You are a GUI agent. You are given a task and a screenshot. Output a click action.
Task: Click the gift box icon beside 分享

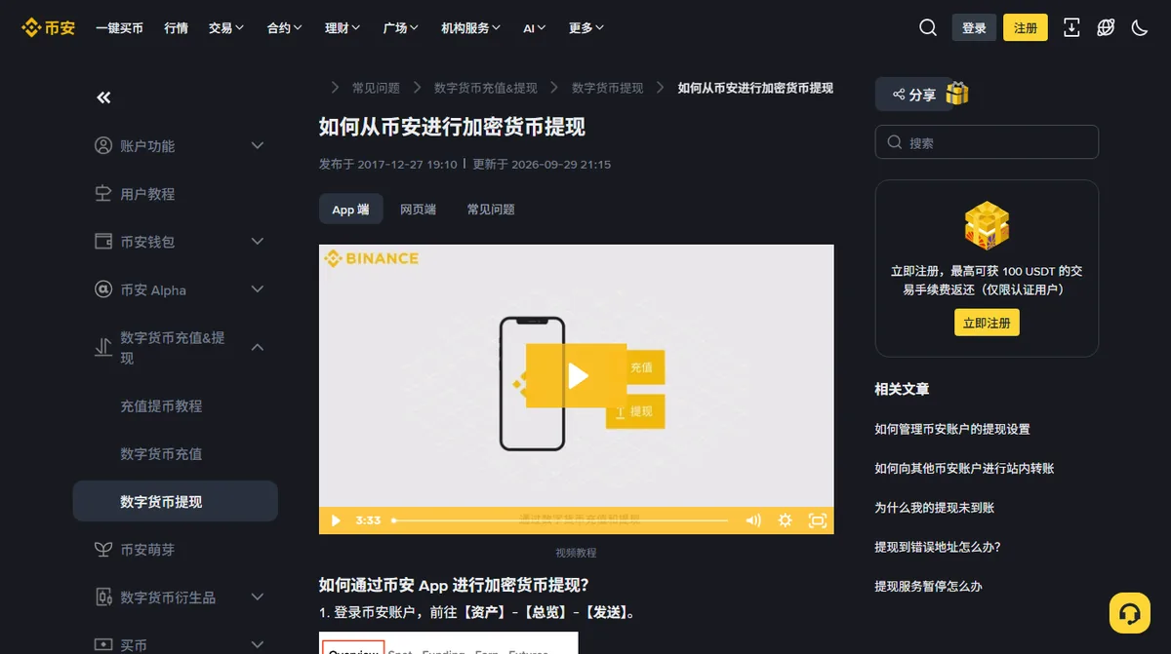957,94
